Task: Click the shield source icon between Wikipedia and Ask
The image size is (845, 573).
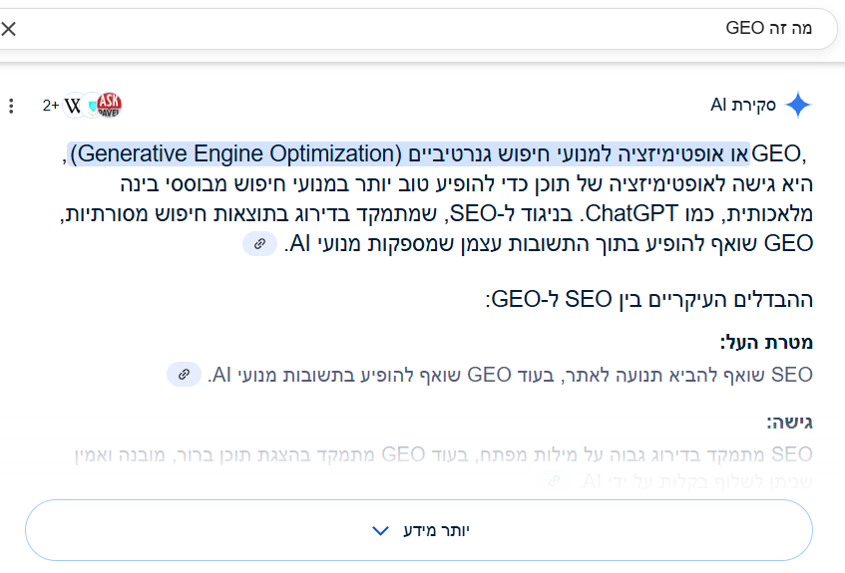Action: point(93,106)
